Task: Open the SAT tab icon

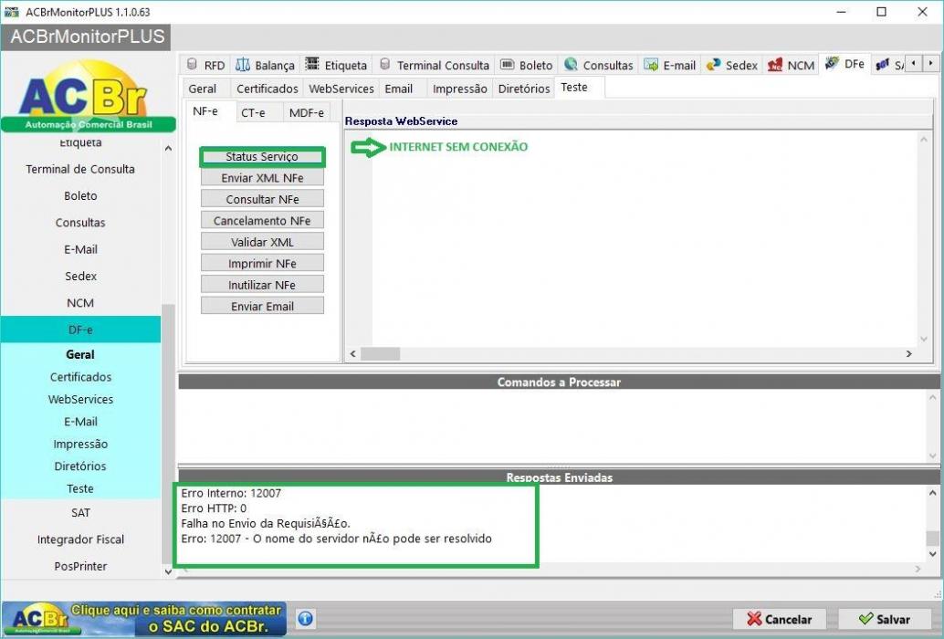Action: pyautogui.click(x=888, y=65)
